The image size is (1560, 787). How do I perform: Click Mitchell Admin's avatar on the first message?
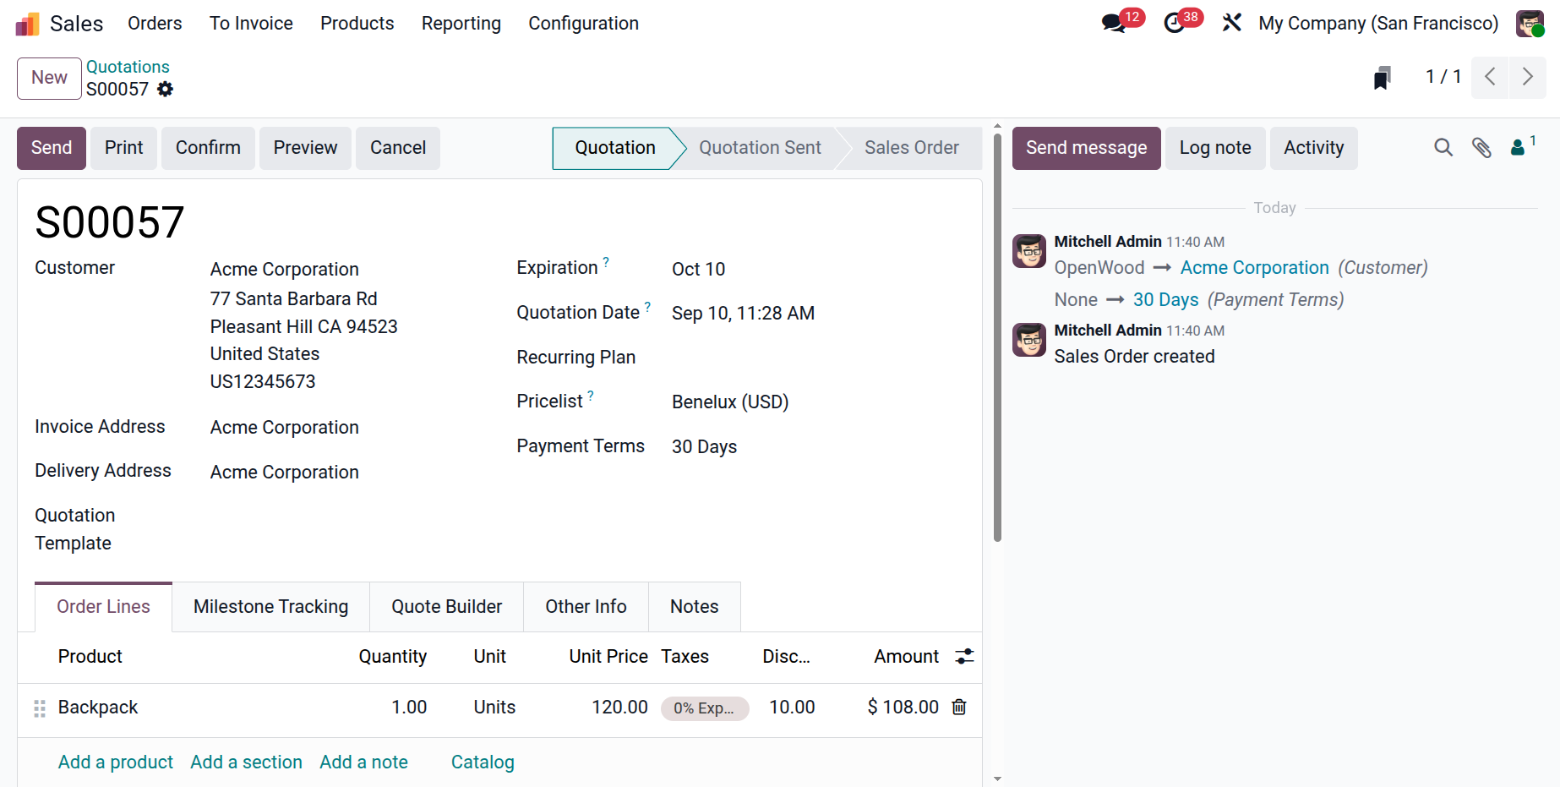(1029, 251)
